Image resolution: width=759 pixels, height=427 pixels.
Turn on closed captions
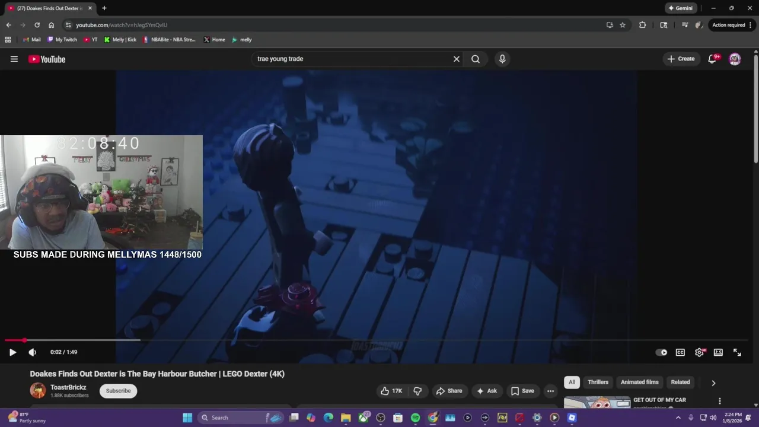[x=680, y=352]
